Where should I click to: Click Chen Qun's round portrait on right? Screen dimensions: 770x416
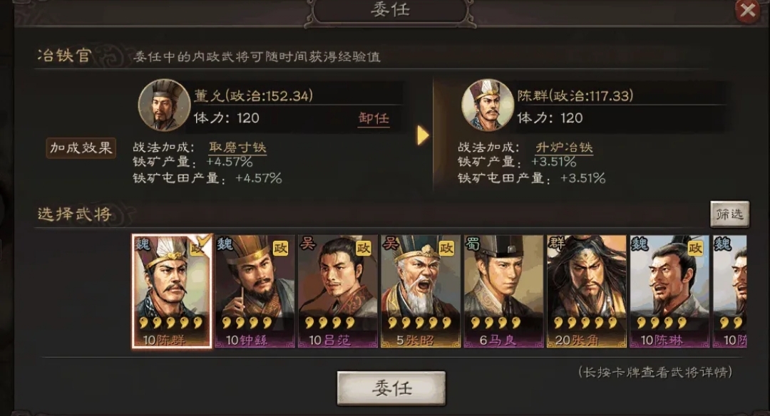pos(488,105)
